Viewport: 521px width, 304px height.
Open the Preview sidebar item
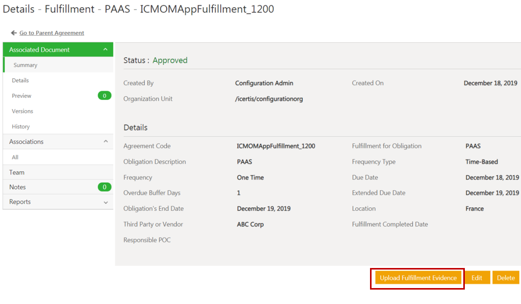[22, 96]
